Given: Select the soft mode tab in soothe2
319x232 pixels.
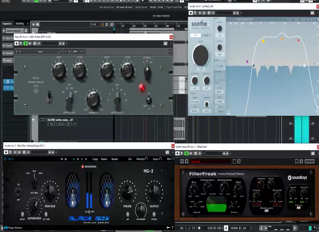Looking at the screenshot, I should (x=195, y=35).
